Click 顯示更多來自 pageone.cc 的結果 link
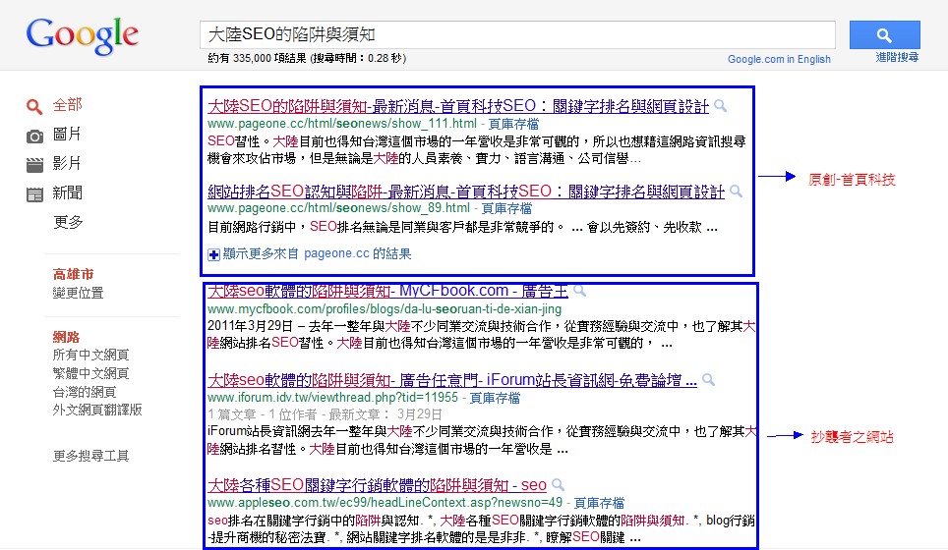This screenshot has height=550, width=948. tap(317, 253)
